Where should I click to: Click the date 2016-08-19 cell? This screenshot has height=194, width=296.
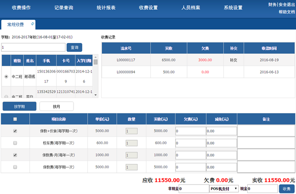269,60
